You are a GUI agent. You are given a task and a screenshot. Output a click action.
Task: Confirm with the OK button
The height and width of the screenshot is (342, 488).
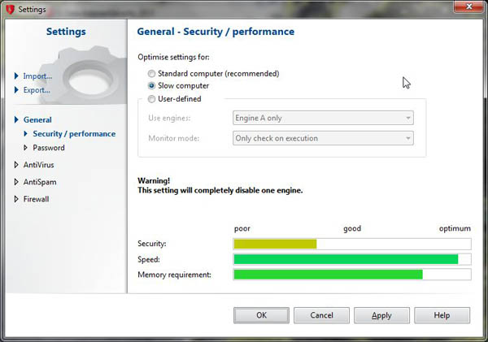(261, 315)
